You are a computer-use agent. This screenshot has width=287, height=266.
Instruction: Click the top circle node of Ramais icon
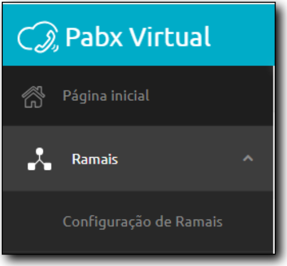tap(39, 151)
